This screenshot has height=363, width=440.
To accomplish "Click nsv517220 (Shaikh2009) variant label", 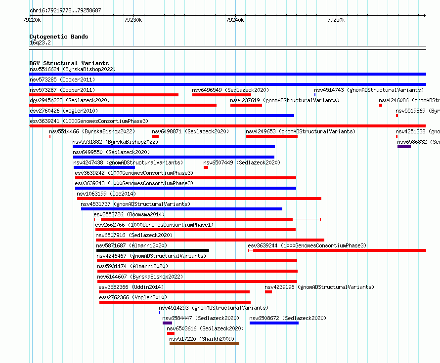I will tap(202, 339).
